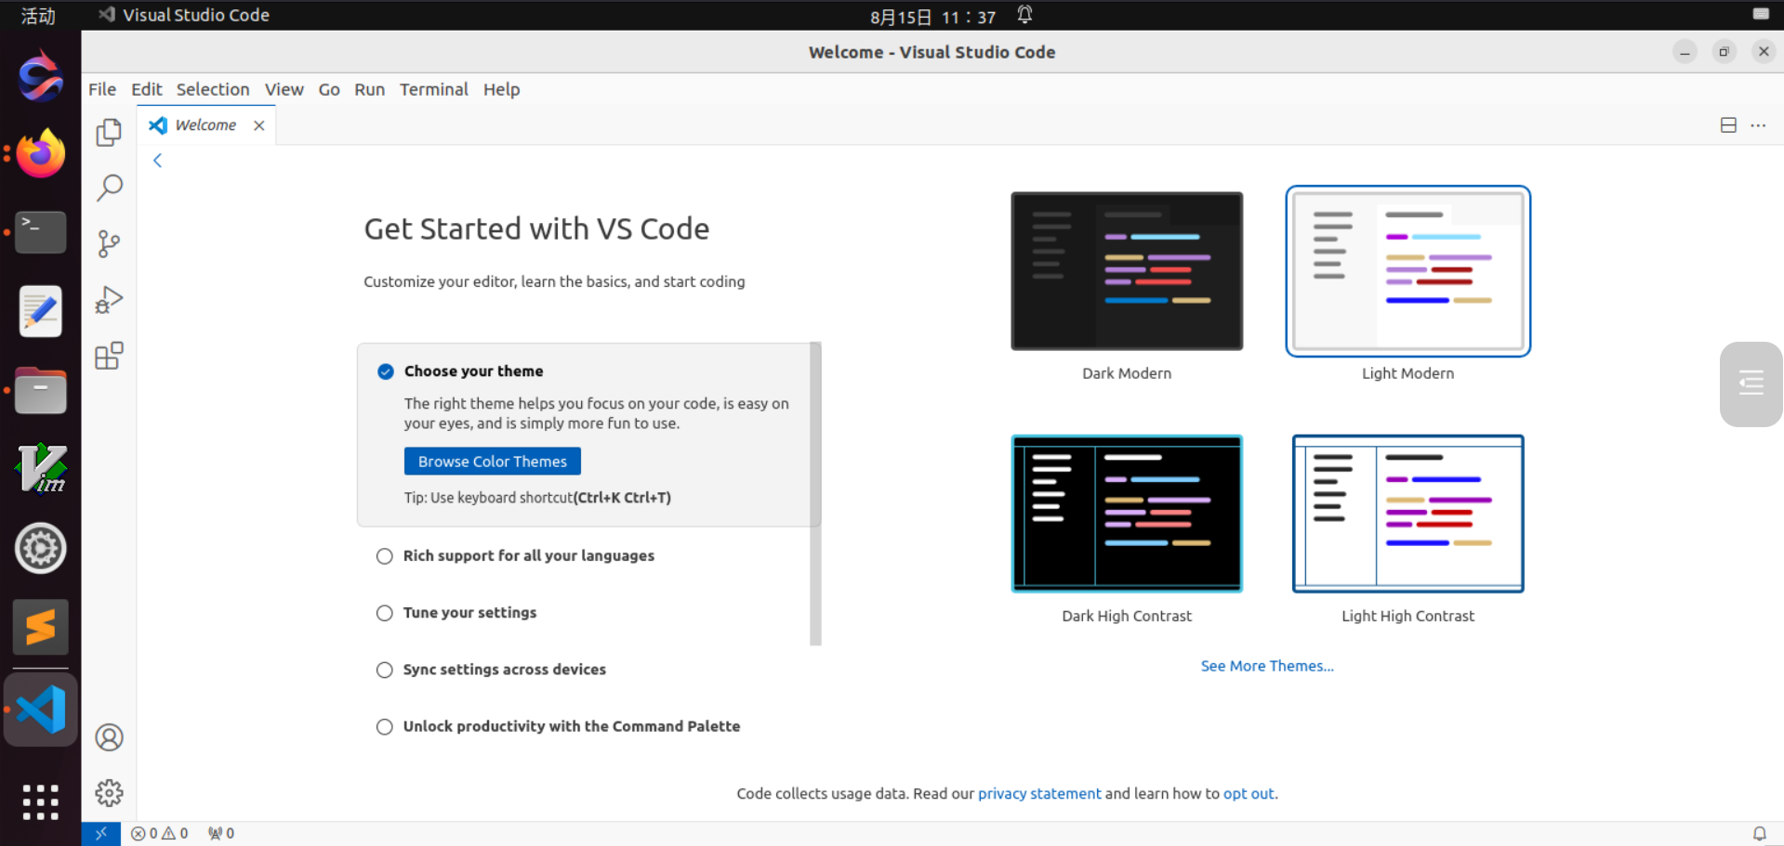Viewport: 1784px width, 846px height.
Task: Choose the Dark High Contrast theme preview
Action: 1127,514
